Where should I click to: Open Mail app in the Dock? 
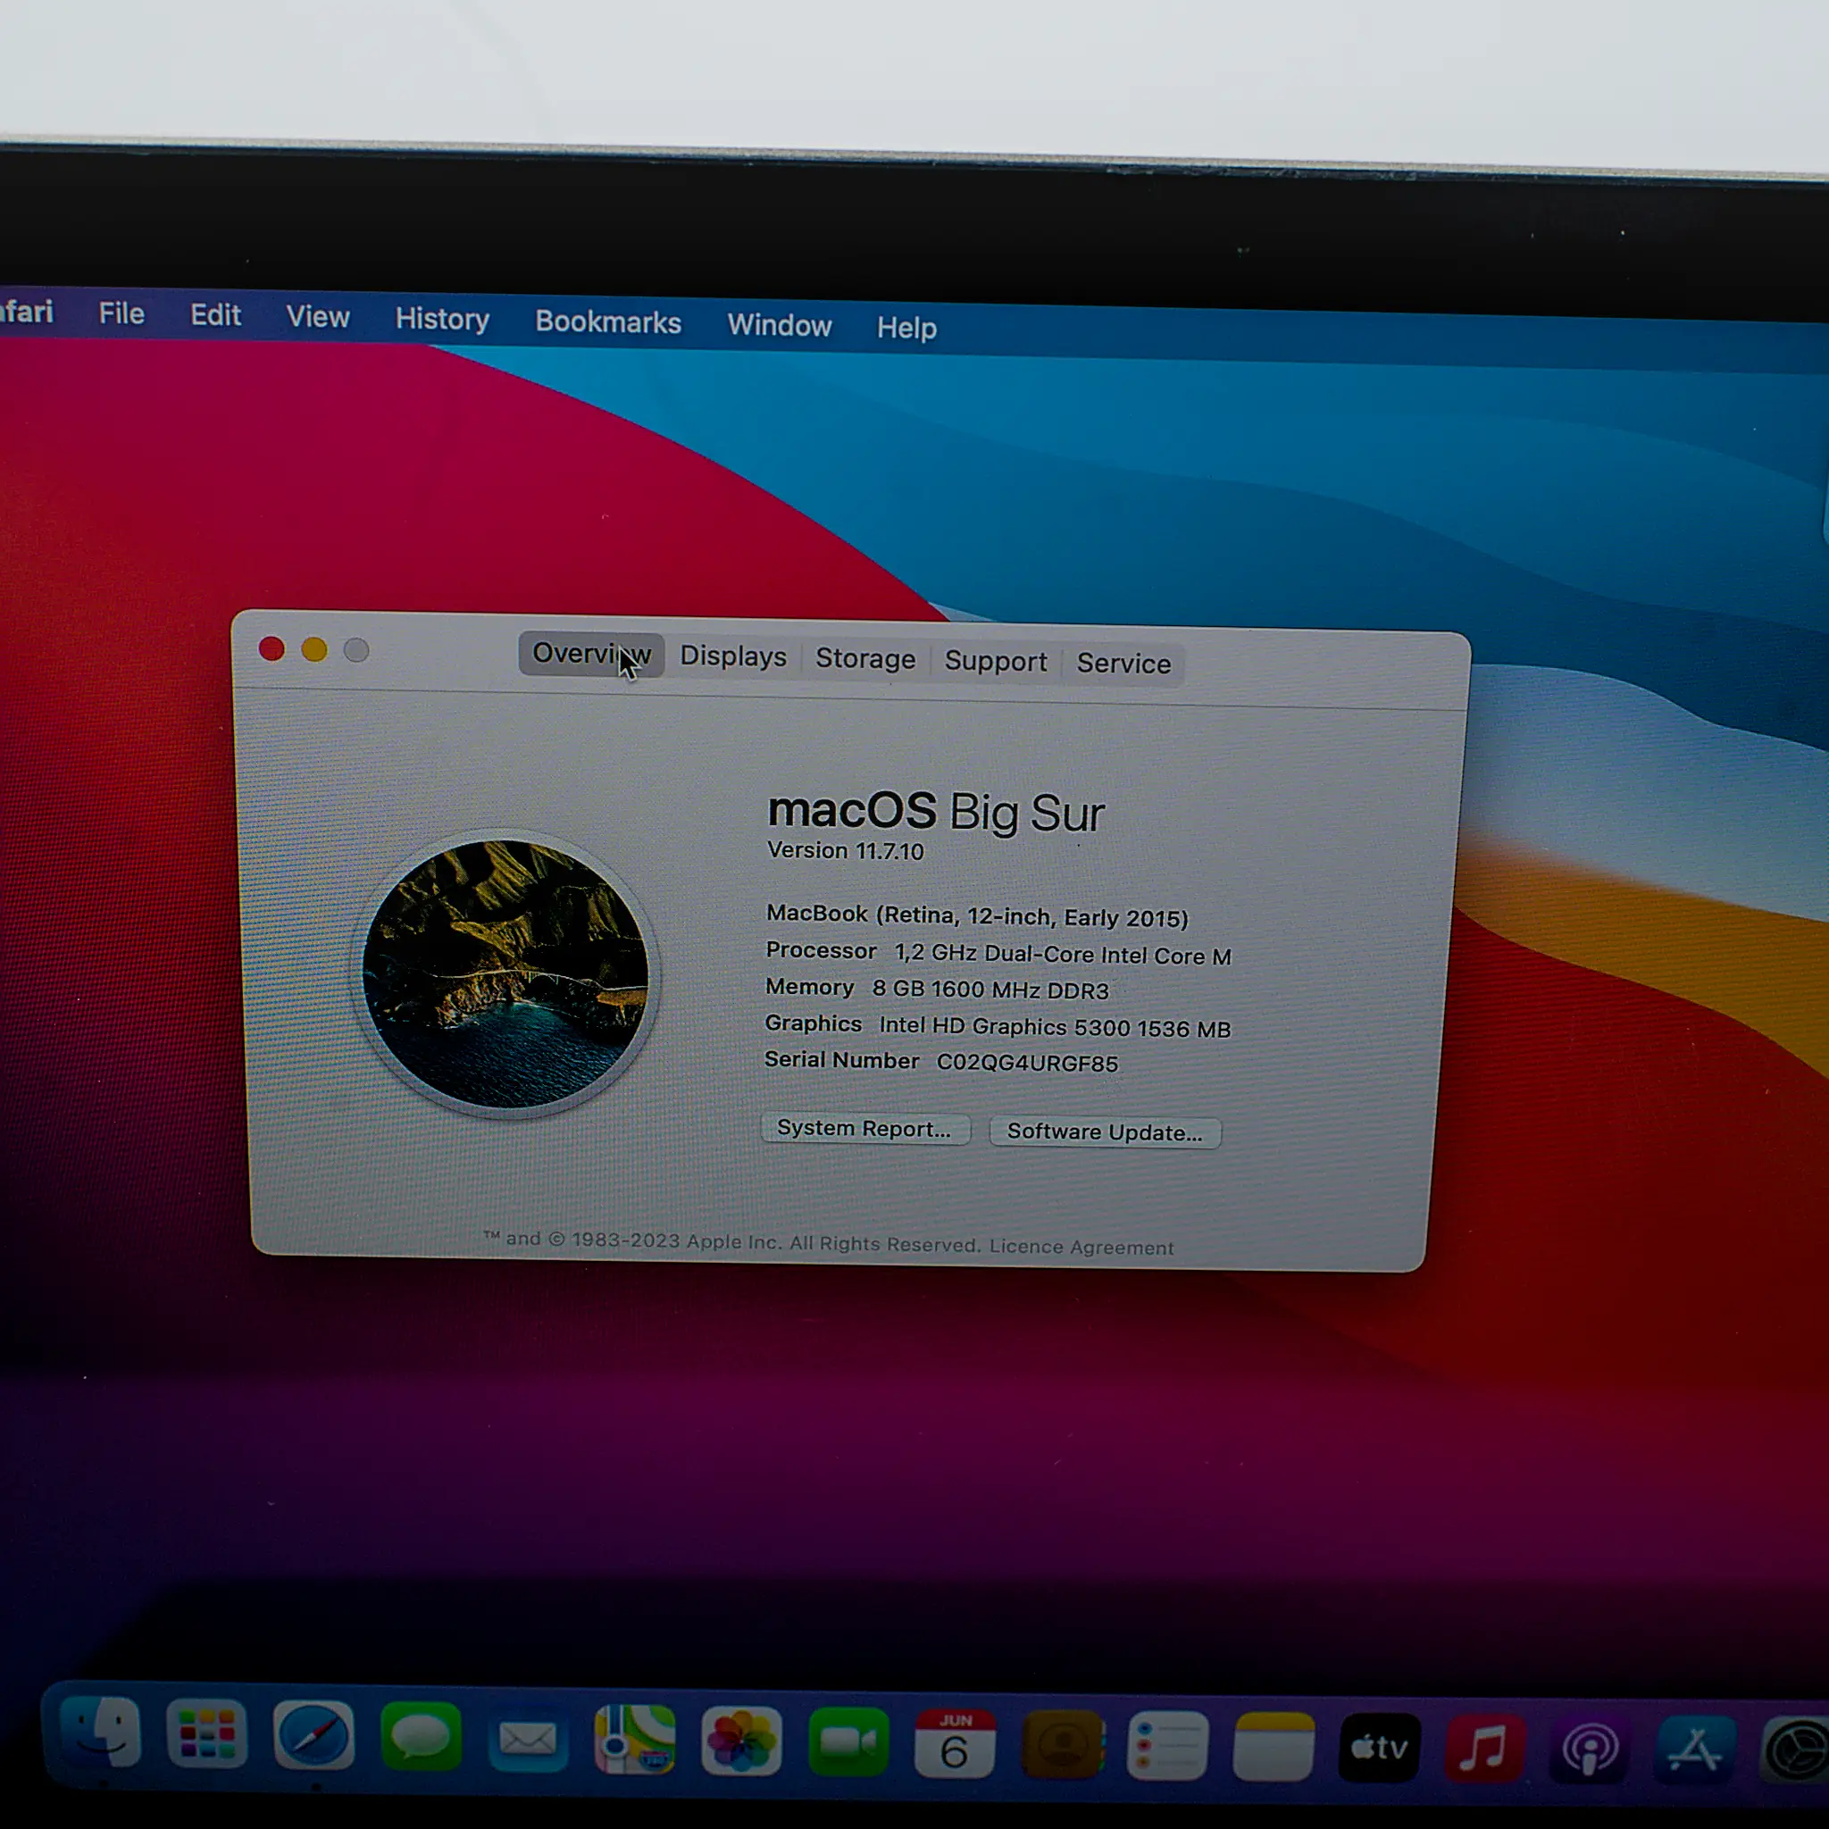coord(527,1739)
